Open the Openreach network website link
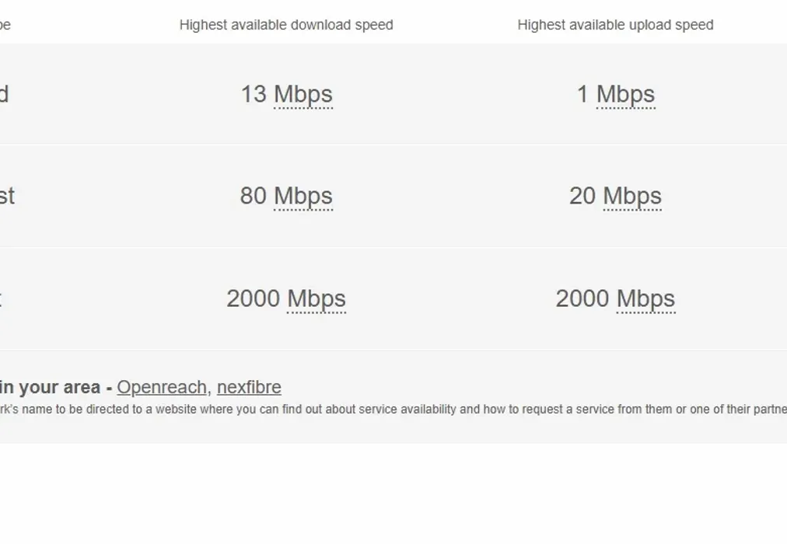 [x=160, y=387]
